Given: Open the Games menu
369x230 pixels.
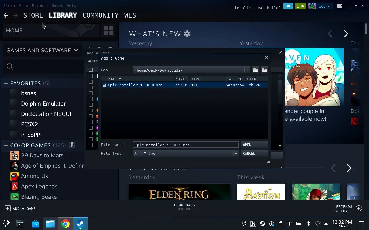Looking at the screenshot, I should tap(57, 5).
